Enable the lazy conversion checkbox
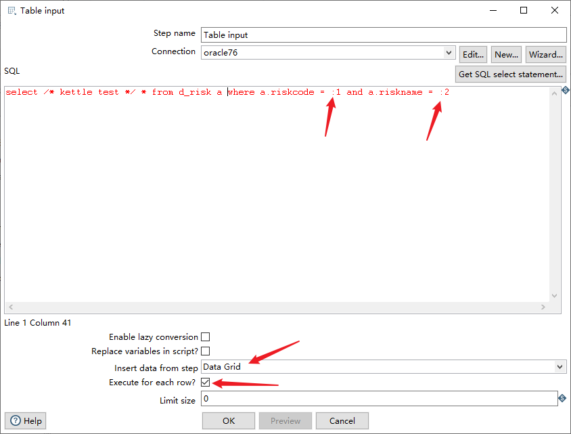 206,337
